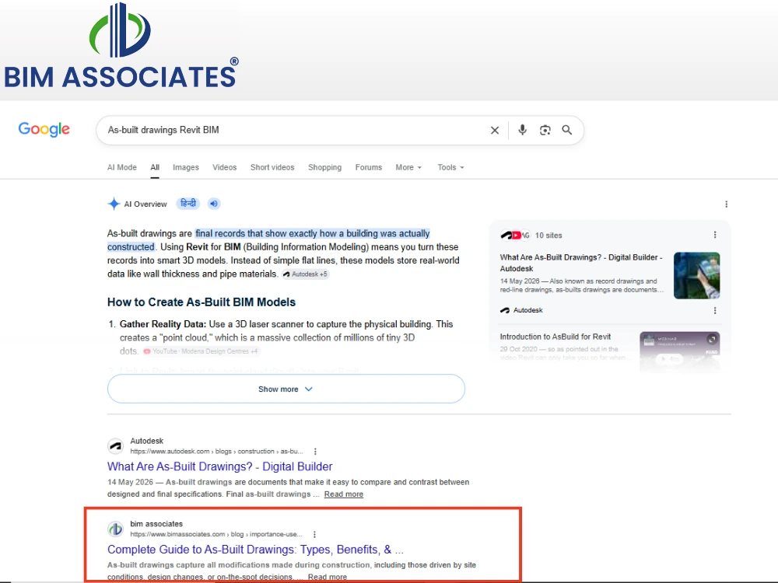
Task: Open Complete Guide to As-Built Drawings link
Action: pos(255,550)
